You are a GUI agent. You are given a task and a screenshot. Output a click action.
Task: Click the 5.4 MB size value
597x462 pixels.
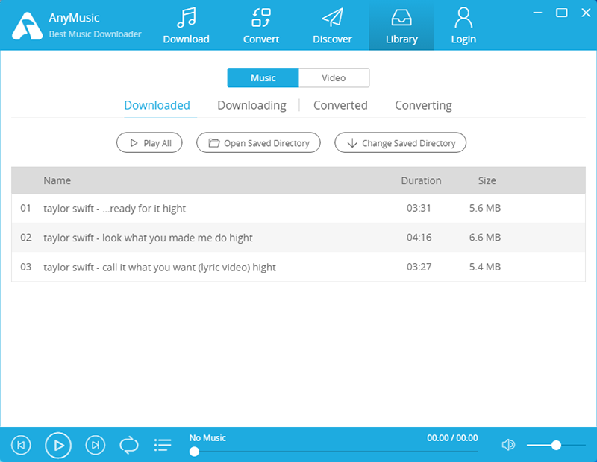[484, 267]
